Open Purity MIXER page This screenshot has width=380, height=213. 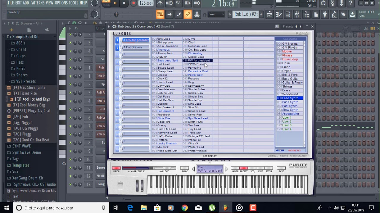[x=235, y=168]
